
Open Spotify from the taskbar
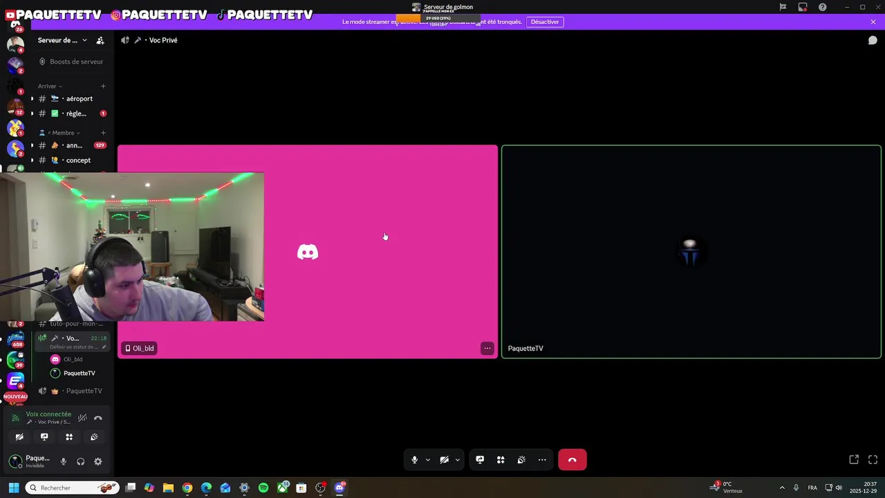(263, 488)
